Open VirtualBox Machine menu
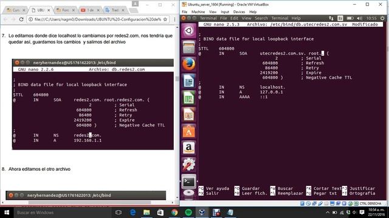 click(198, 12)
